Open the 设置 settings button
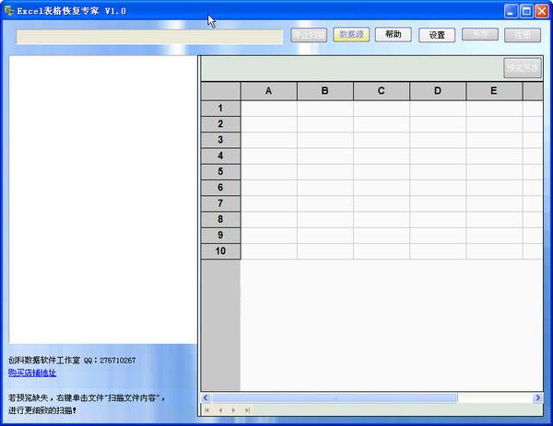 pos(437,35)
